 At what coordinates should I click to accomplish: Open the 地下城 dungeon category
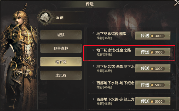tap(61, 62)
